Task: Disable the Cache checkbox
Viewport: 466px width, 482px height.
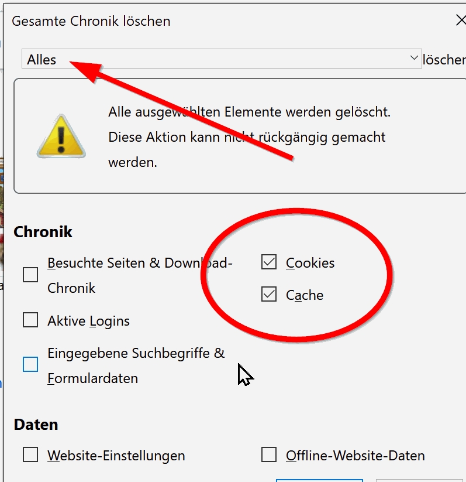Action: [x=269, y=295]
